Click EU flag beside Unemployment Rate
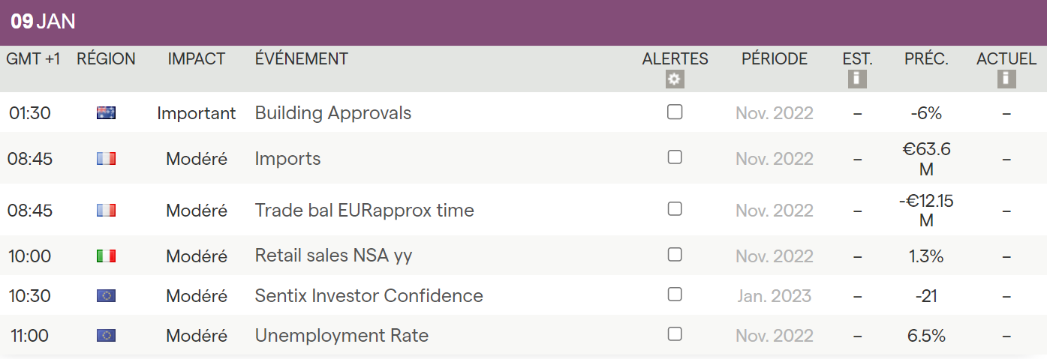Image resolution: width=1047 pixels, height=359 pixels. (106, 336)
